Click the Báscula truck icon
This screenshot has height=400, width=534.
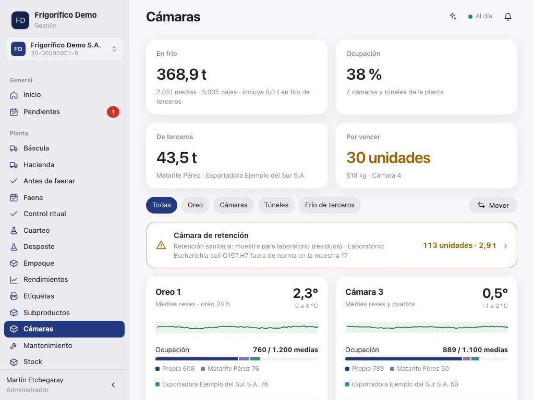[14, 148]
